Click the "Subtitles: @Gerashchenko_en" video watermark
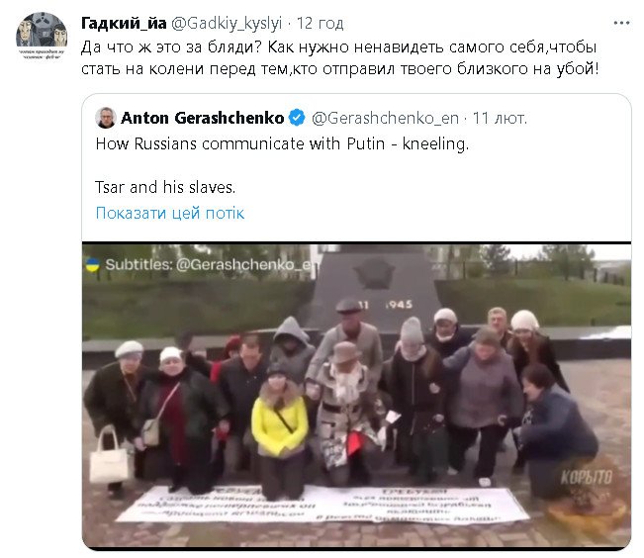 212,264
